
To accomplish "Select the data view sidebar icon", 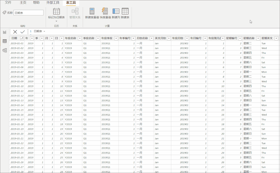I will point(5,41).
